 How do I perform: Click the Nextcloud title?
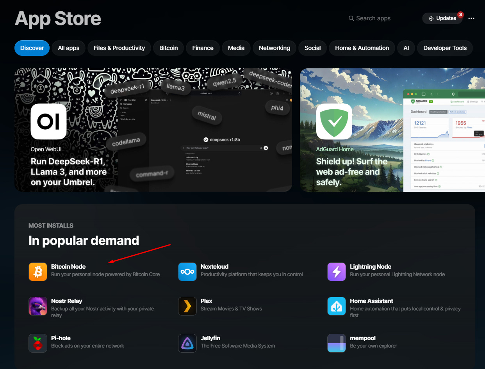[x=214, y=267]
